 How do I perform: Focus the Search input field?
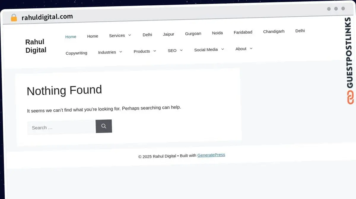61,127
